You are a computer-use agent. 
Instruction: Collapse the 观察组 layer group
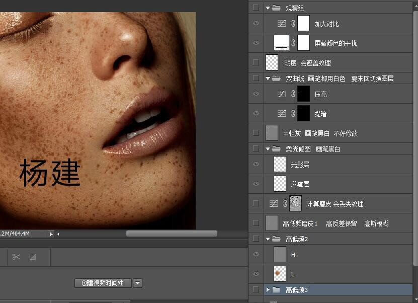268,8
